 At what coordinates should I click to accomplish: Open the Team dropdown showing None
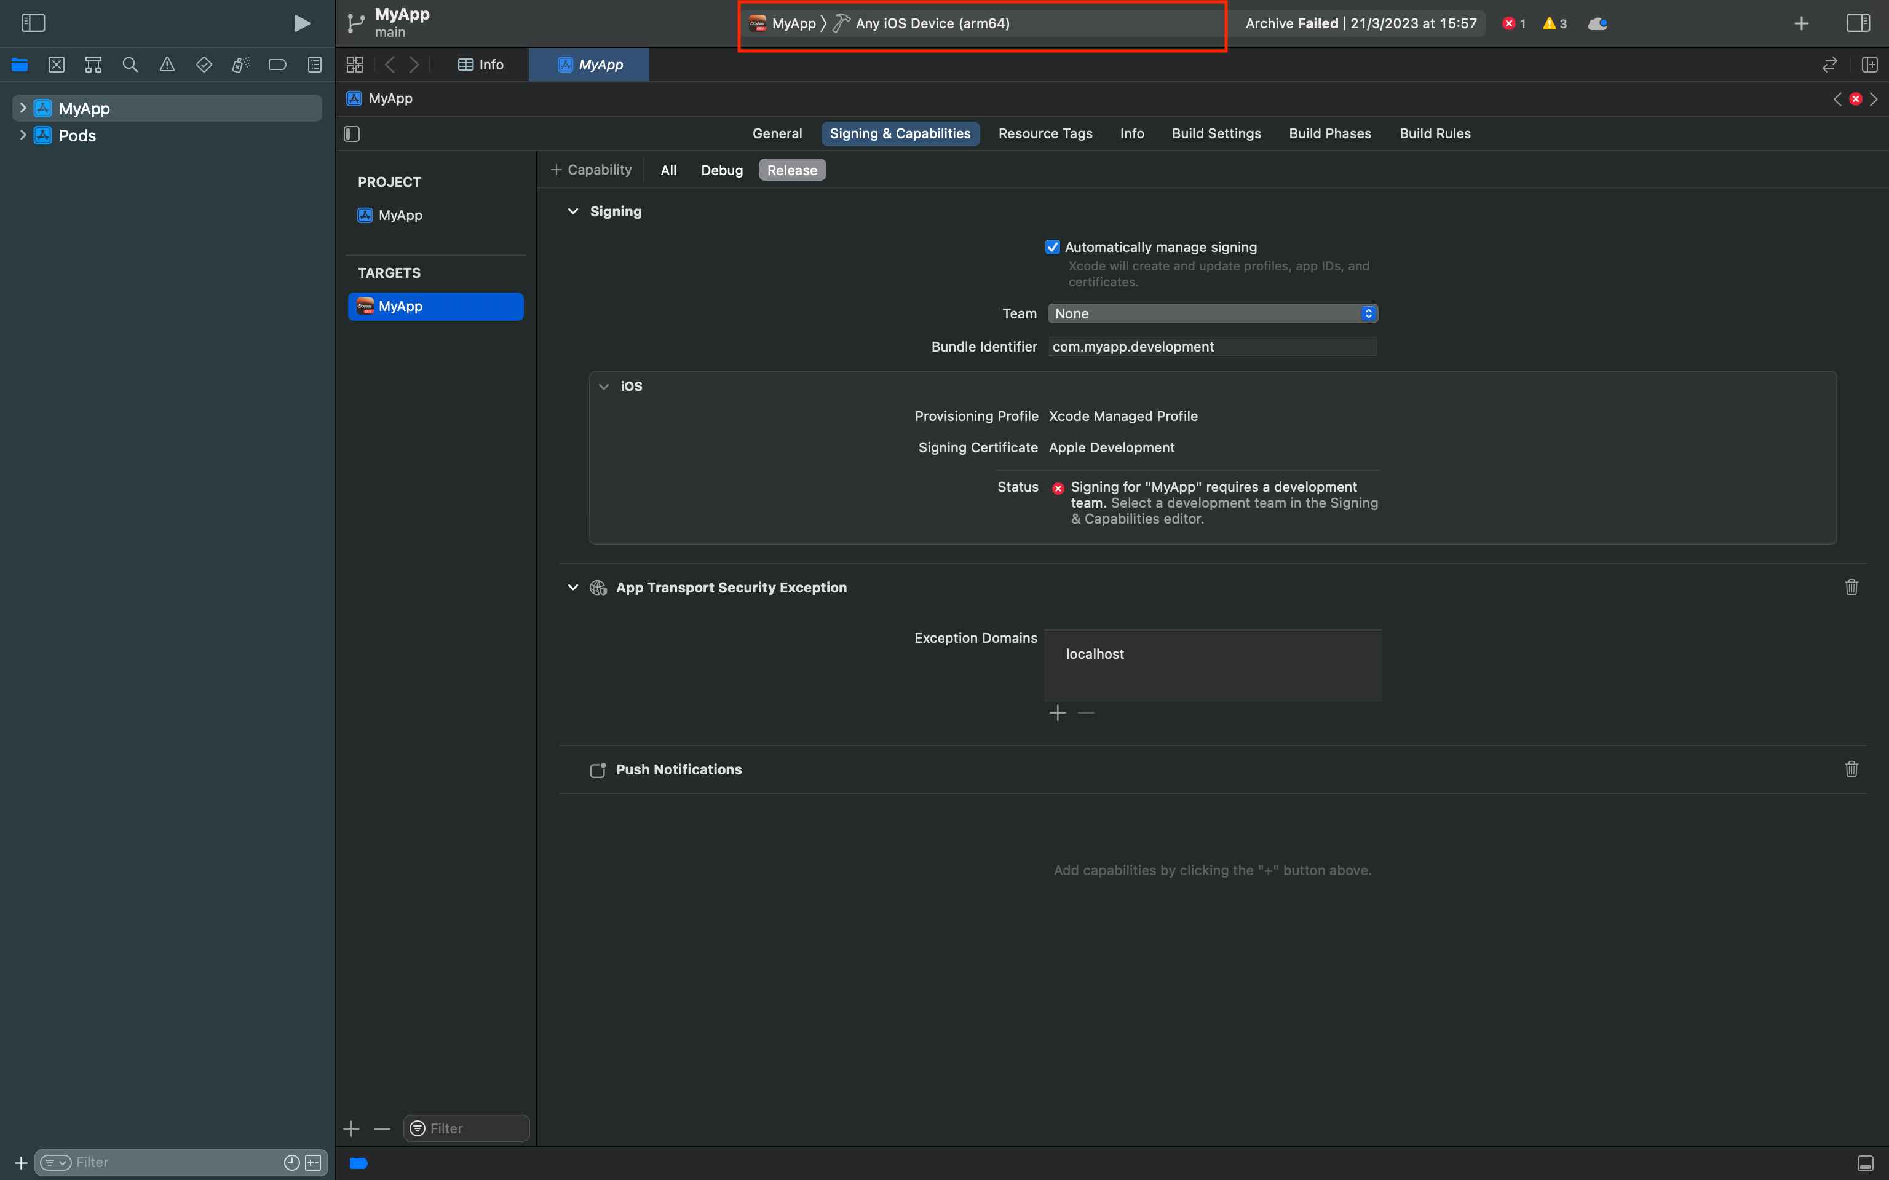pyautogui.click(x=1212, y=313)
